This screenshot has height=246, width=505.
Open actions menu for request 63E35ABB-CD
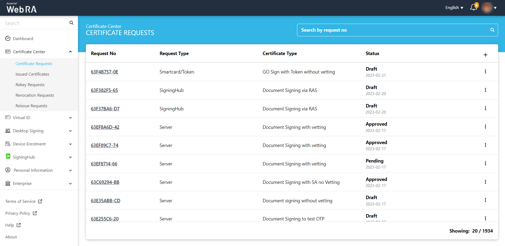point(485,200)
